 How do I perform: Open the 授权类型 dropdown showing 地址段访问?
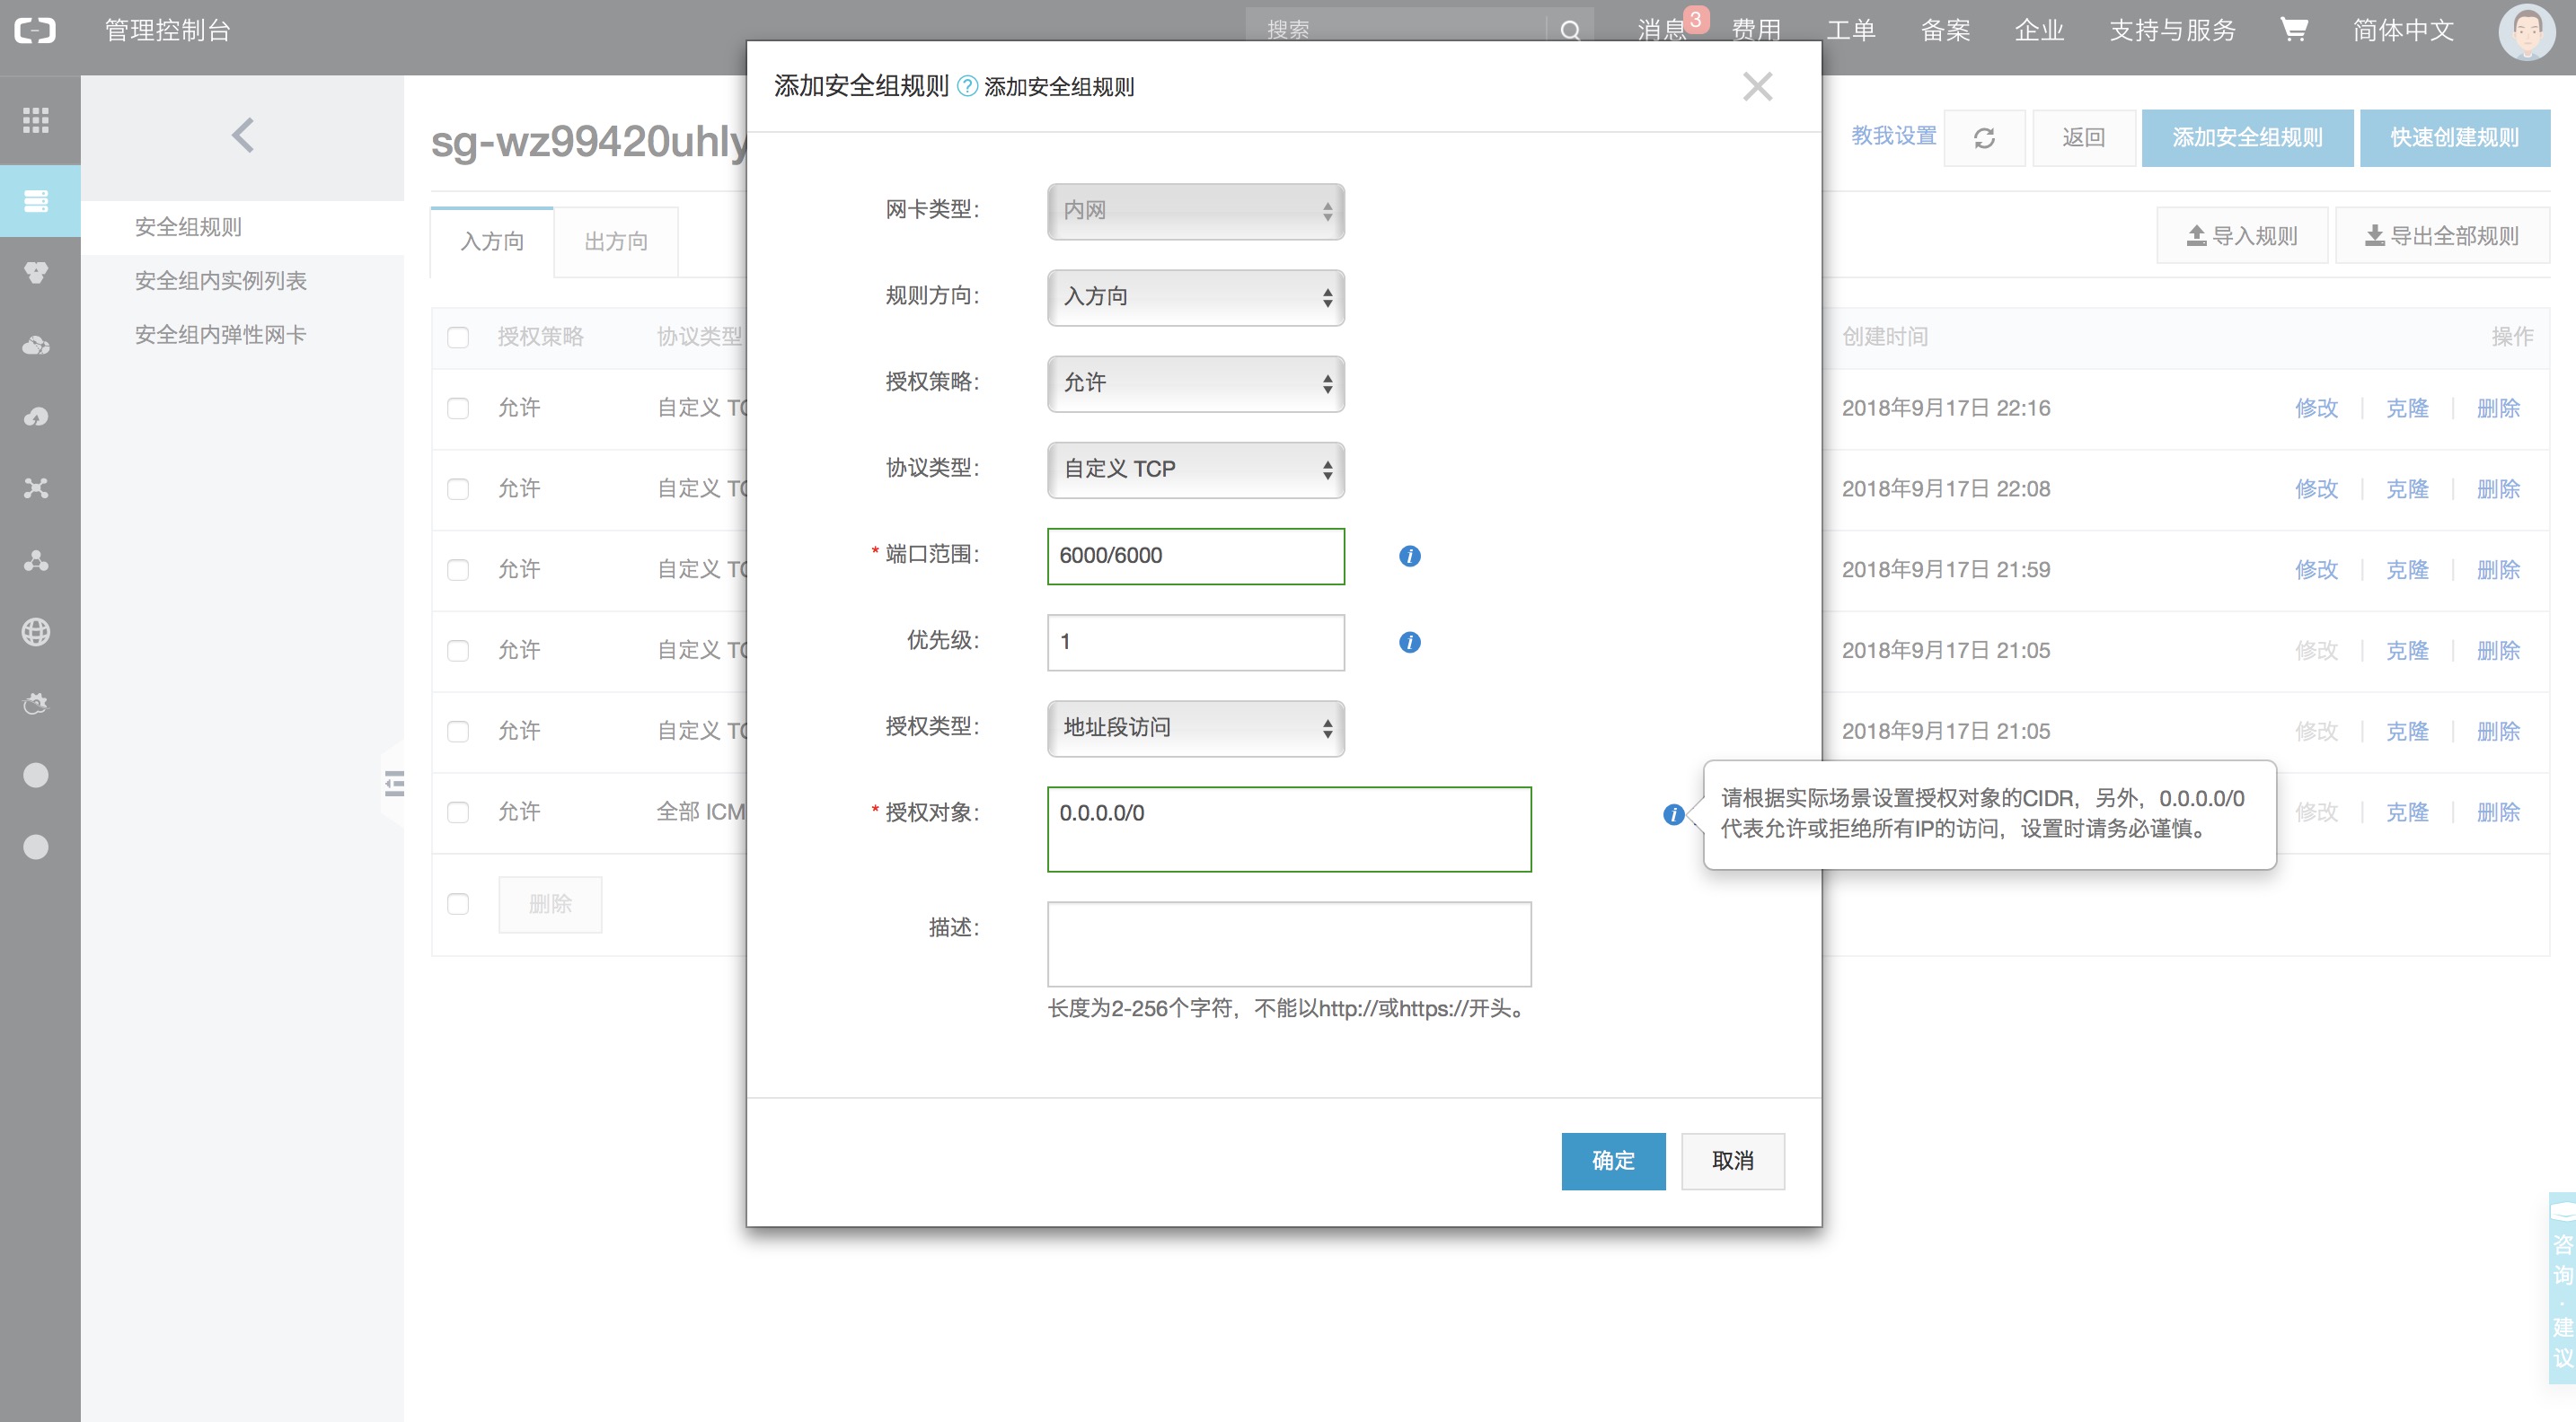click(1195, 727)
